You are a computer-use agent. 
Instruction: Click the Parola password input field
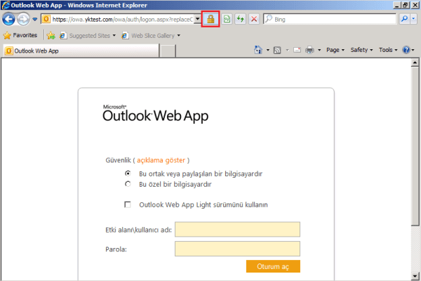(x=237, y=249)
